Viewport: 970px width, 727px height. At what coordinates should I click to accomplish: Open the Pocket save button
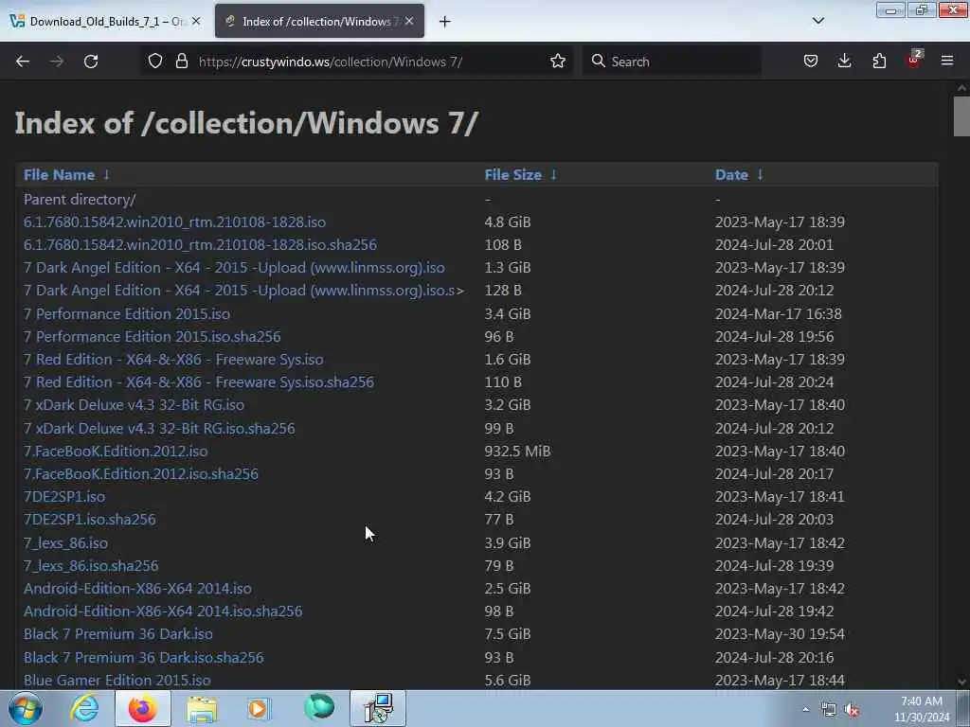[811, 62]
